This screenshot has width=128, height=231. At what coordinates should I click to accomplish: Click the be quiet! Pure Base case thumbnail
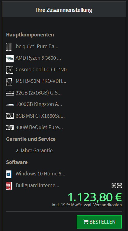[9, 47]
